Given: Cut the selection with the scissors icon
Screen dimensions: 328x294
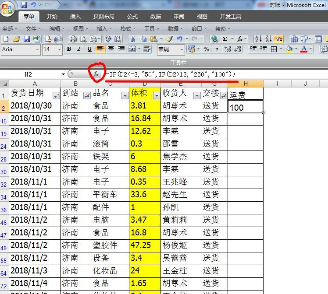Looking at the screenshot, I should (x=133, y=39).
